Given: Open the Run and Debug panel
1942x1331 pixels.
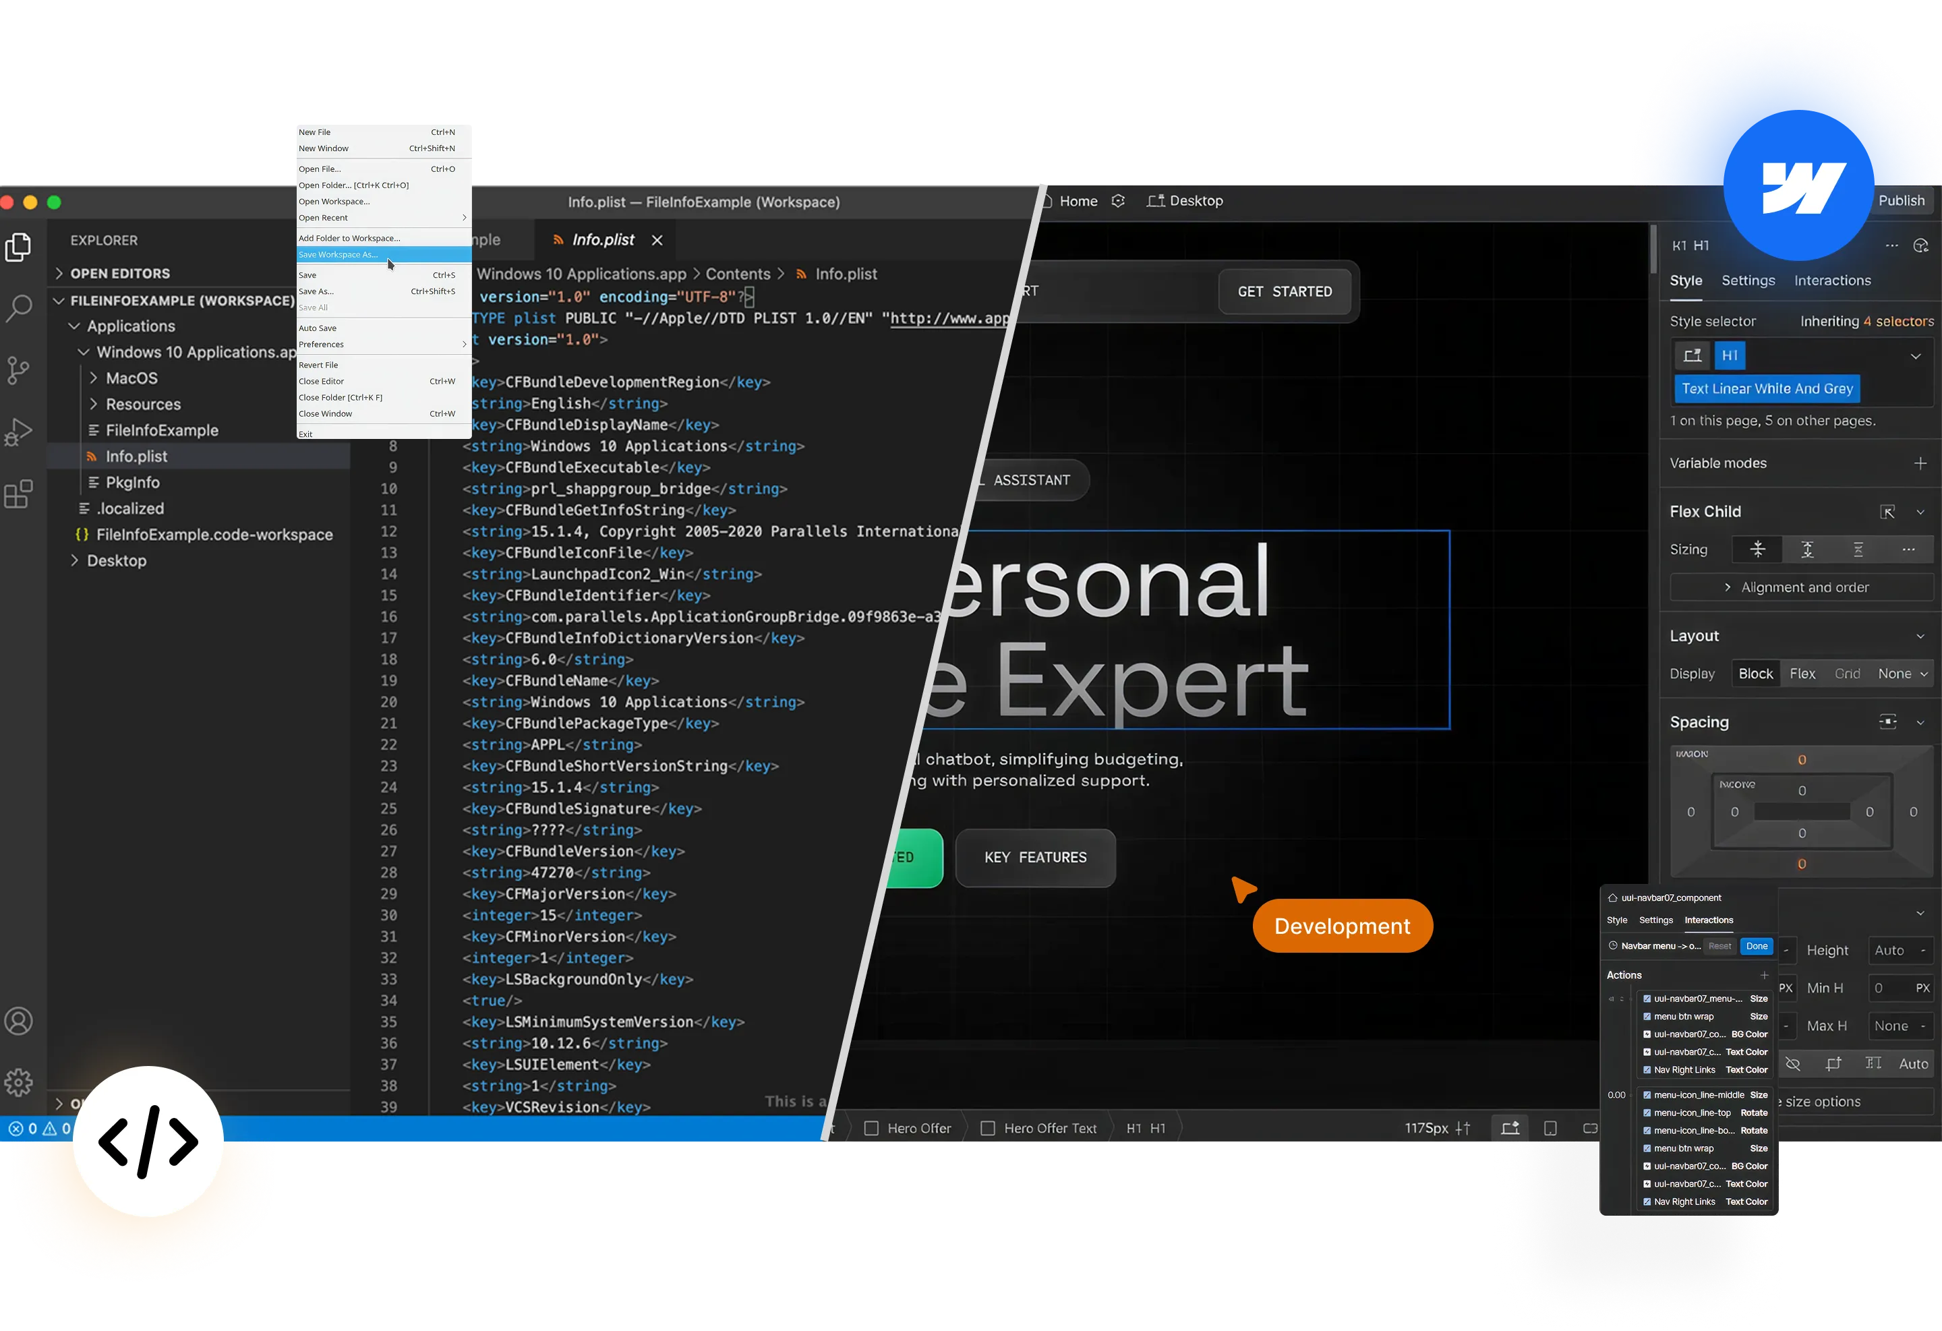Looking at the screenshot, I should tap(18, 431).
